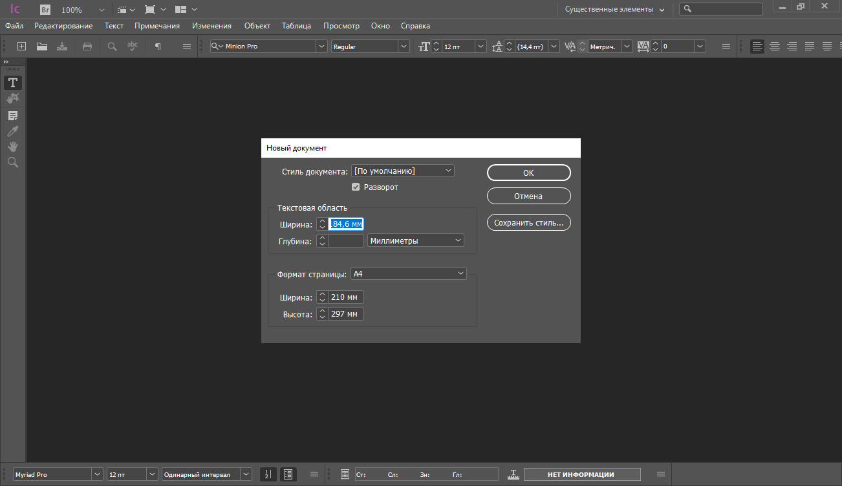Open the Стиль документа dropdown
Screen dimensions: 842x486
pos(403,171)
